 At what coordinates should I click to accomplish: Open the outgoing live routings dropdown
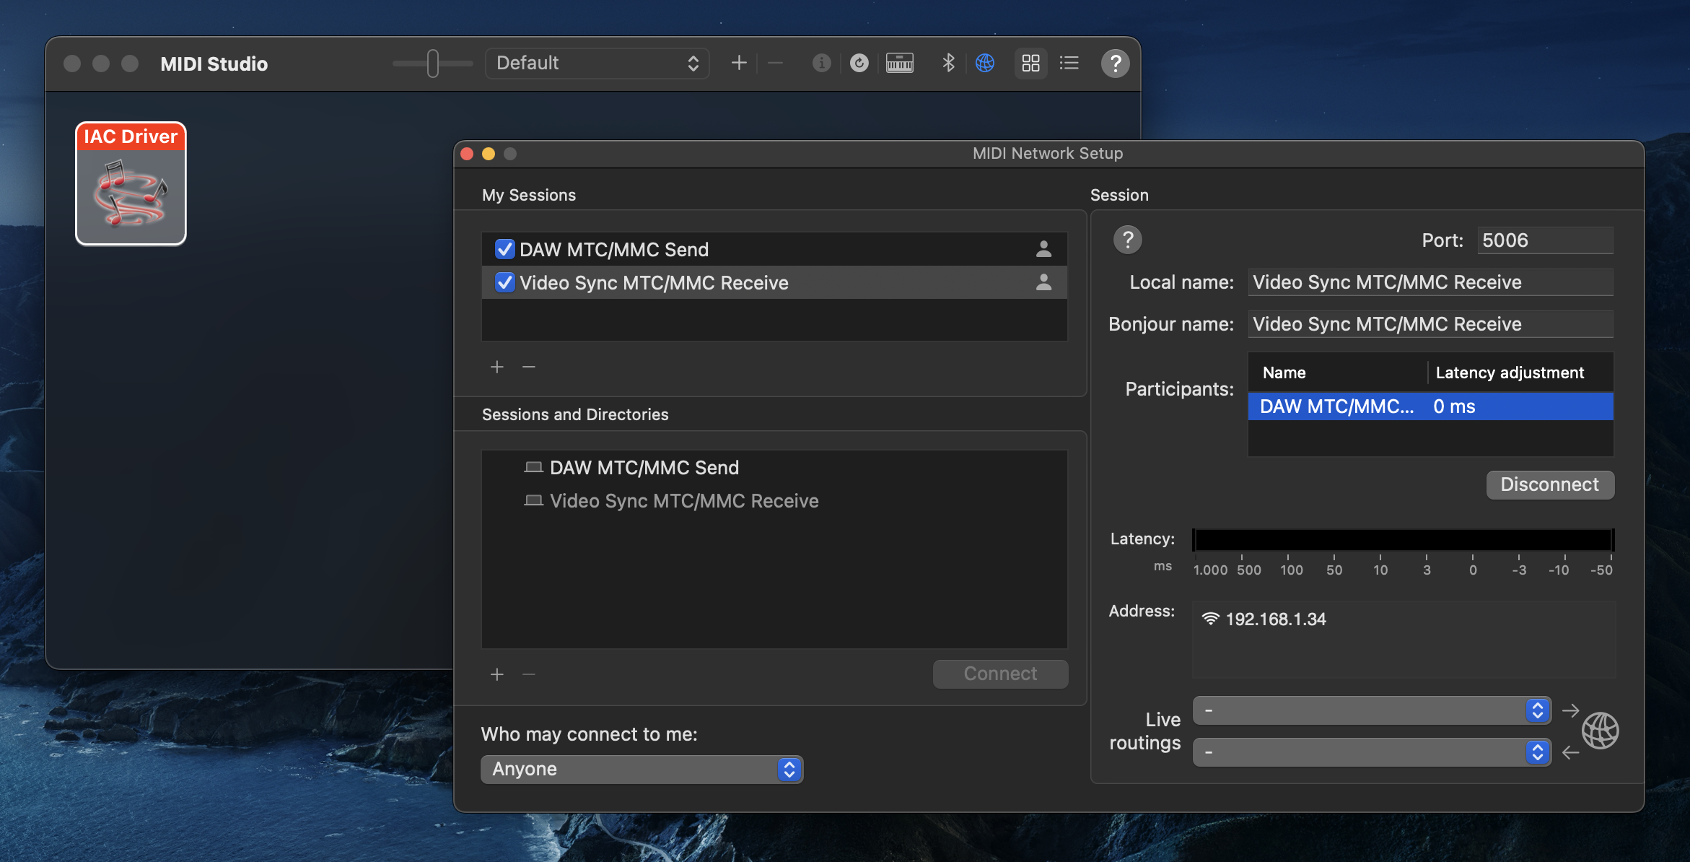click(1372, 710)
